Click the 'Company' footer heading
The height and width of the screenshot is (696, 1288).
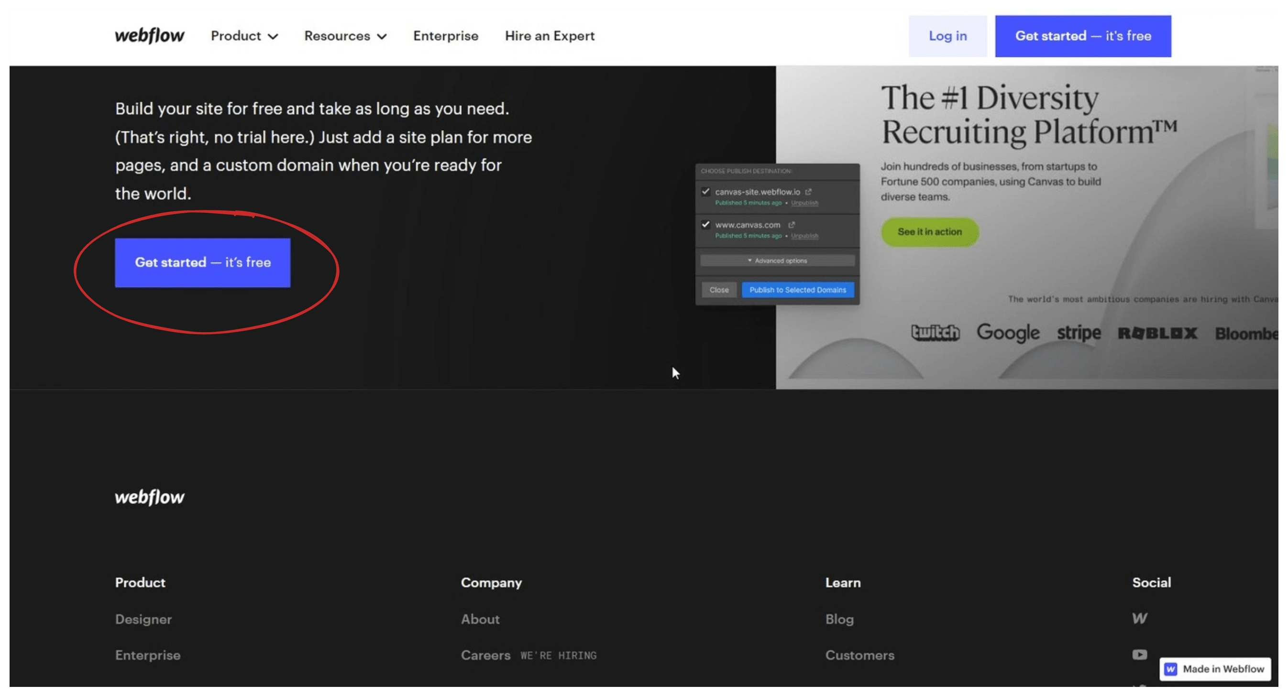pyautogui.click(x=491, y=583)
